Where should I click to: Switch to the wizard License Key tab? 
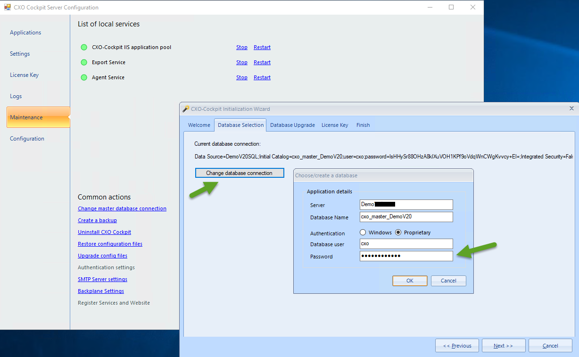[335, 125]
